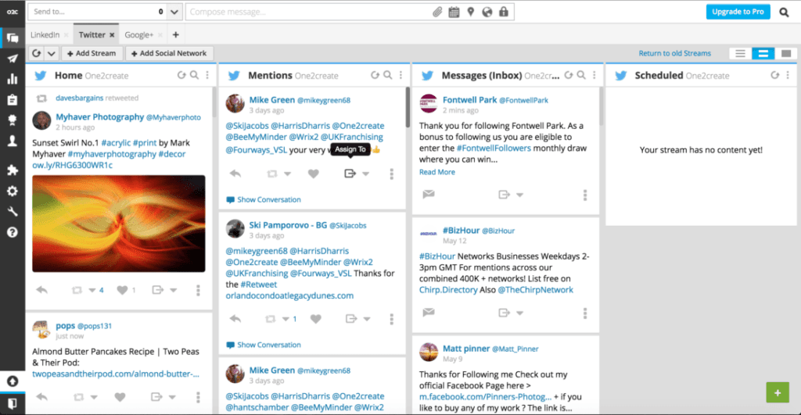Switch to standard stream view
This screenshot has height=415, width=801.
coord(763,53)
